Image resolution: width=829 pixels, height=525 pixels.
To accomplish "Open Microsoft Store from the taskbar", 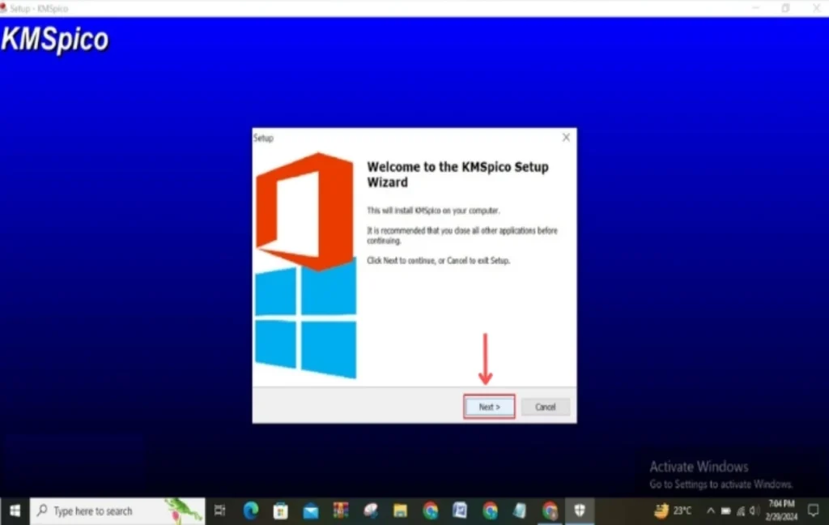I will coord(279,510).
